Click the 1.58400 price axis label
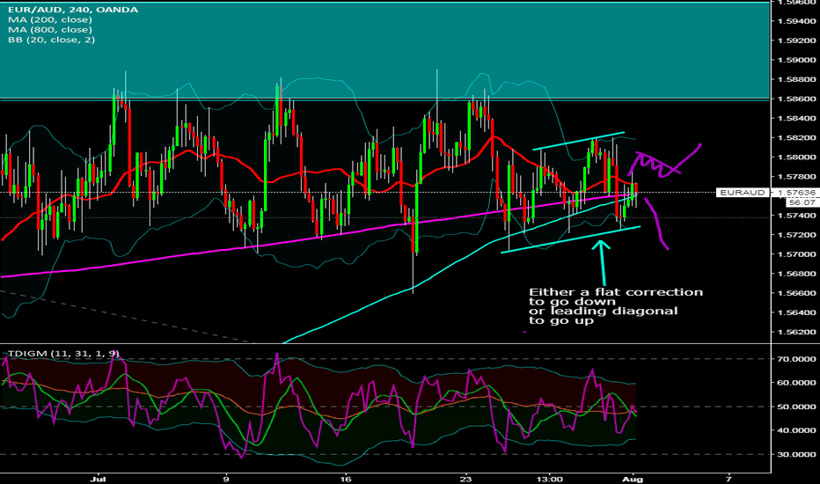 pos(796,118)
